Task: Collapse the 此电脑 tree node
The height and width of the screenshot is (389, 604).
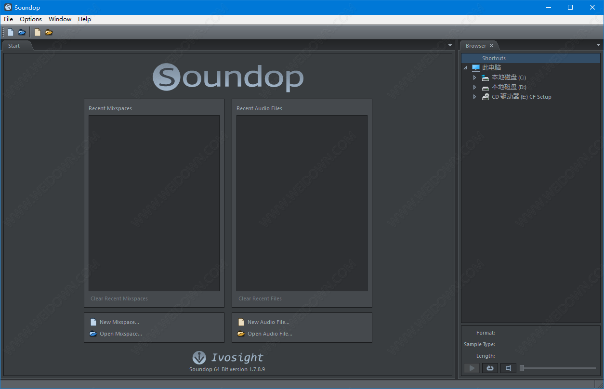Action: pyautogui.click(x=465, y=68)
